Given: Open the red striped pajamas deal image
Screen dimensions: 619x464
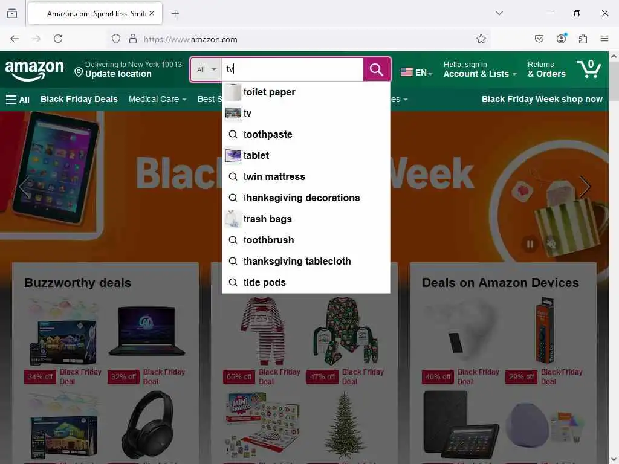Looking at the screenshot, I should tap(262, 332).
